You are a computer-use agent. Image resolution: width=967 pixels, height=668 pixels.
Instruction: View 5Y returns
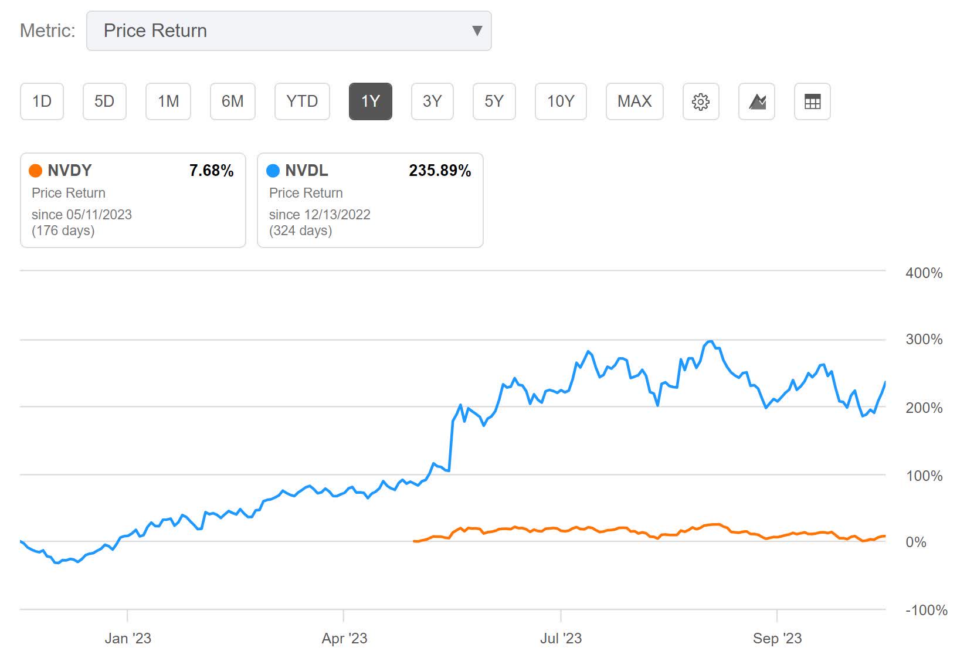[493, 101]
